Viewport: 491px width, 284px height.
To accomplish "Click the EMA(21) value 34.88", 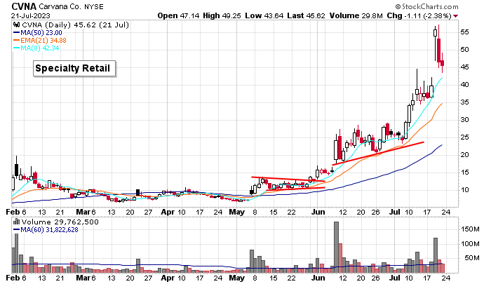I will 58,41.
